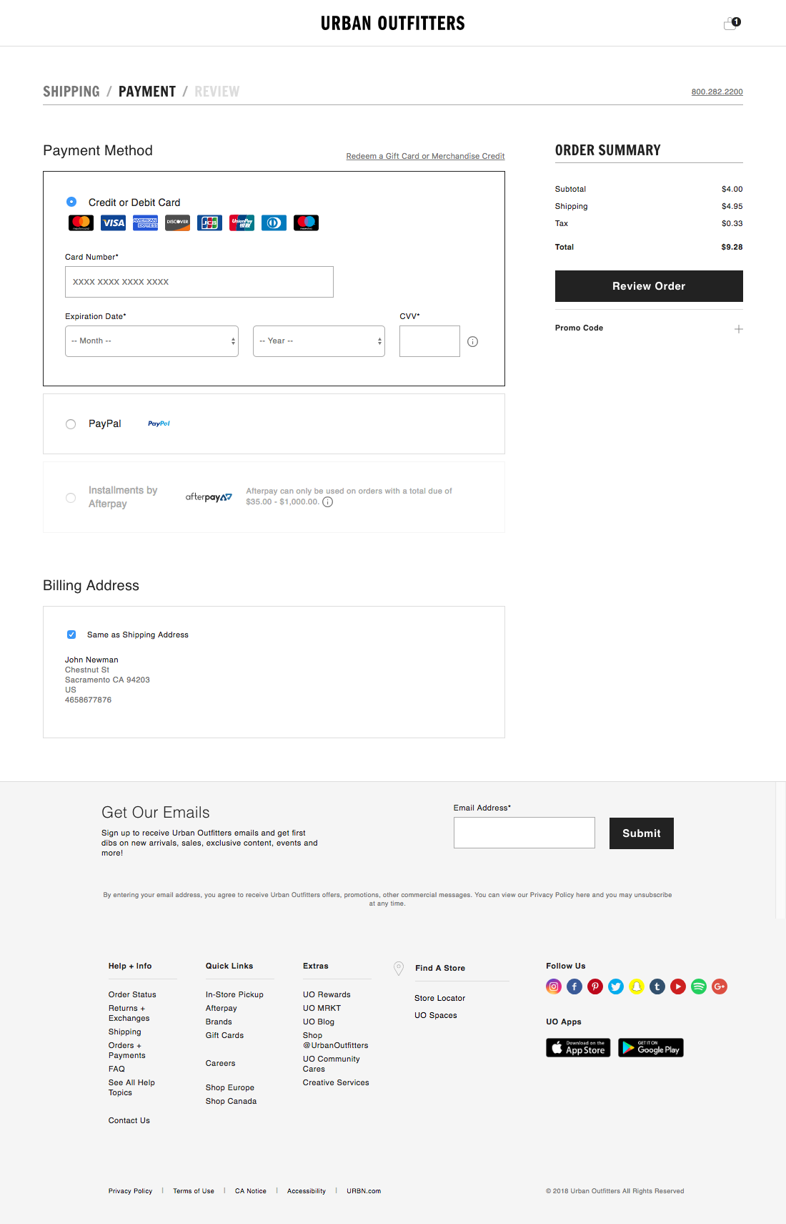The width and height of the screenshot is (786, 1224).
Task: Redeem a Gift Card or Merchandise Credit
Action: click(x=425, y=156)
